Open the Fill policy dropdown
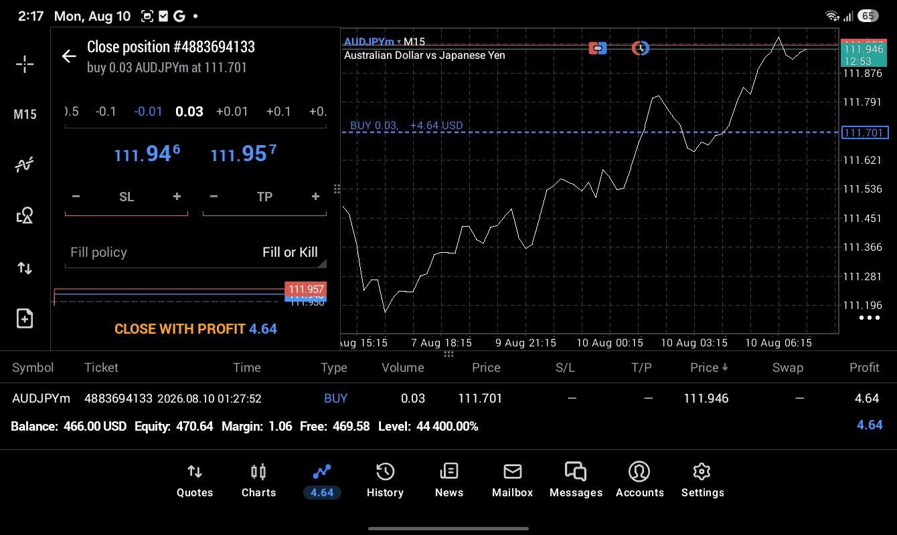The width and height of the screenshot is (897, 535). coord(195,252)
